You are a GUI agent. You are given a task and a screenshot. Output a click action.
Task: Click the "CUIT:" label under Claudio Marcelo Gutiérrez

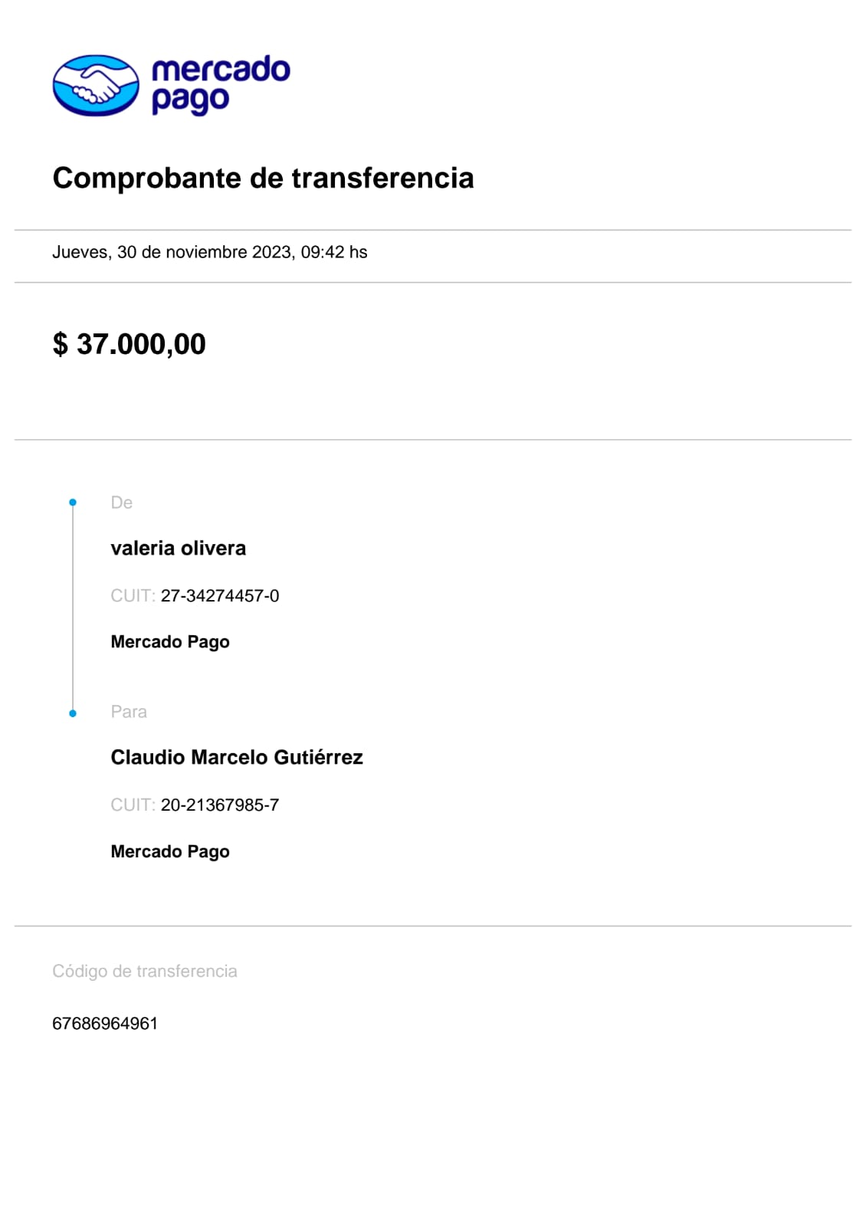[133, 805]
